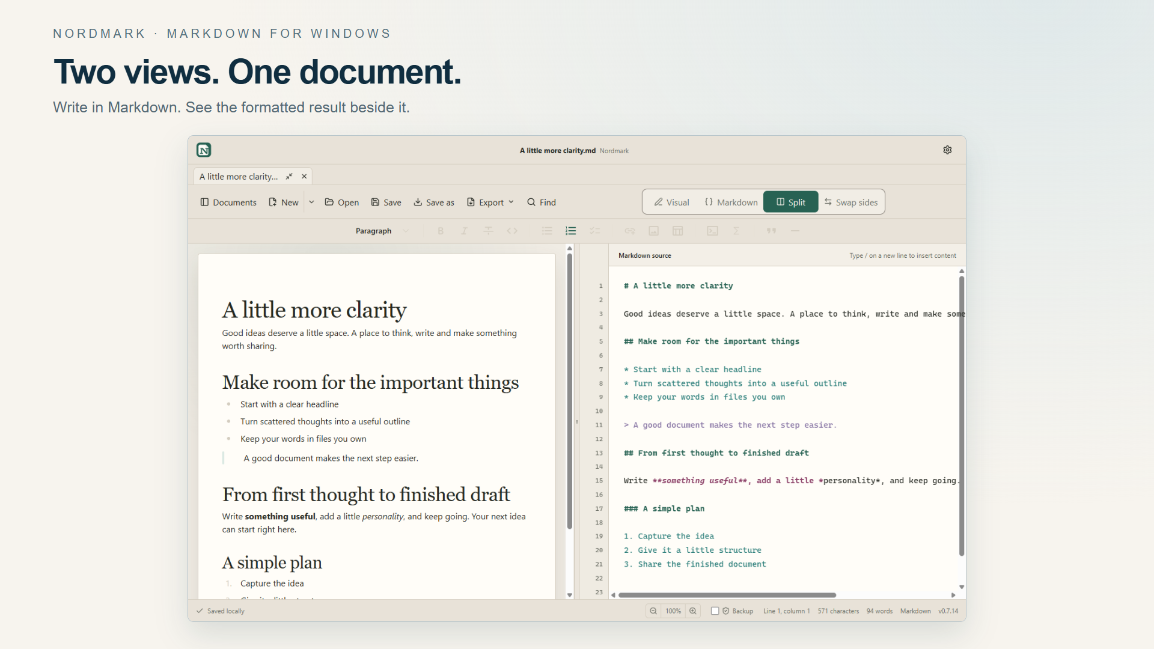Switch to Markdown view mode
The image size is (1154, 649).
[731, 203]
